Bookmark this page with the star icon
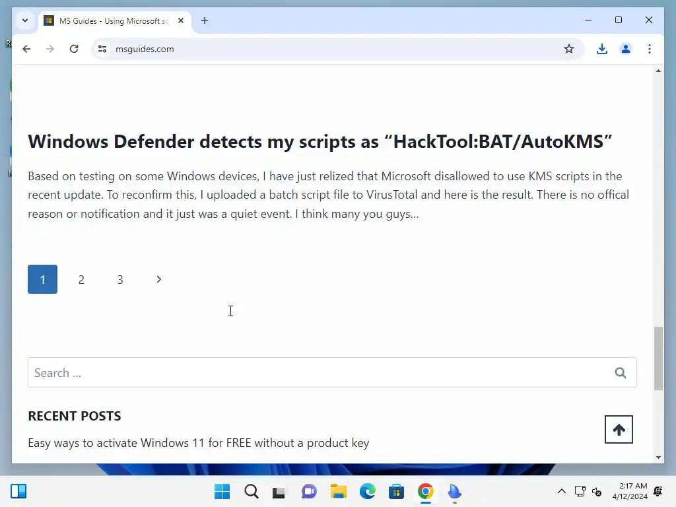The width and height of the screenshot is (676, 507). tap(568, 49)
